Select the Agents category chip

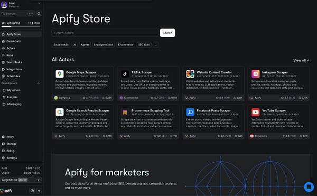(x=85, y=45)
